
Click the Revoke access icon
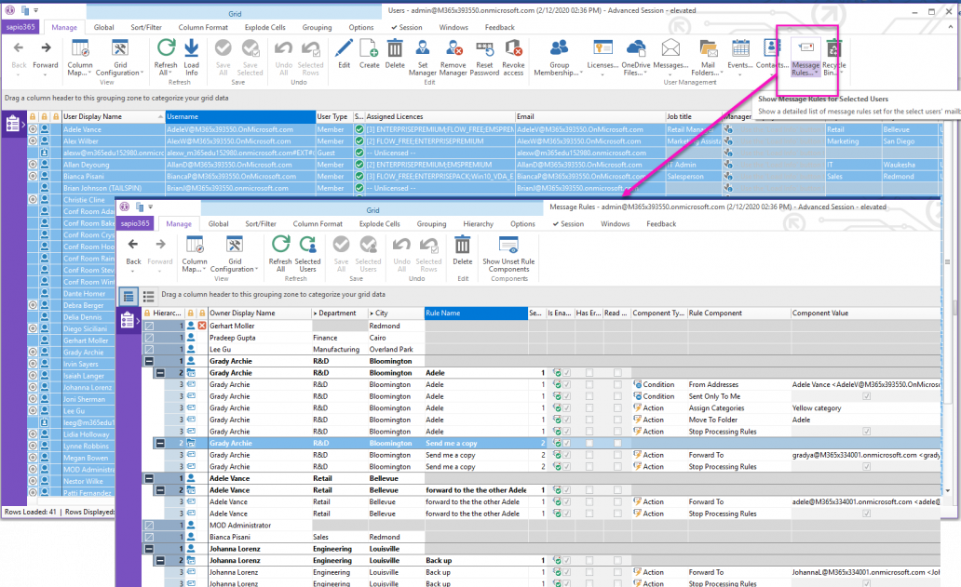point(513,48)
